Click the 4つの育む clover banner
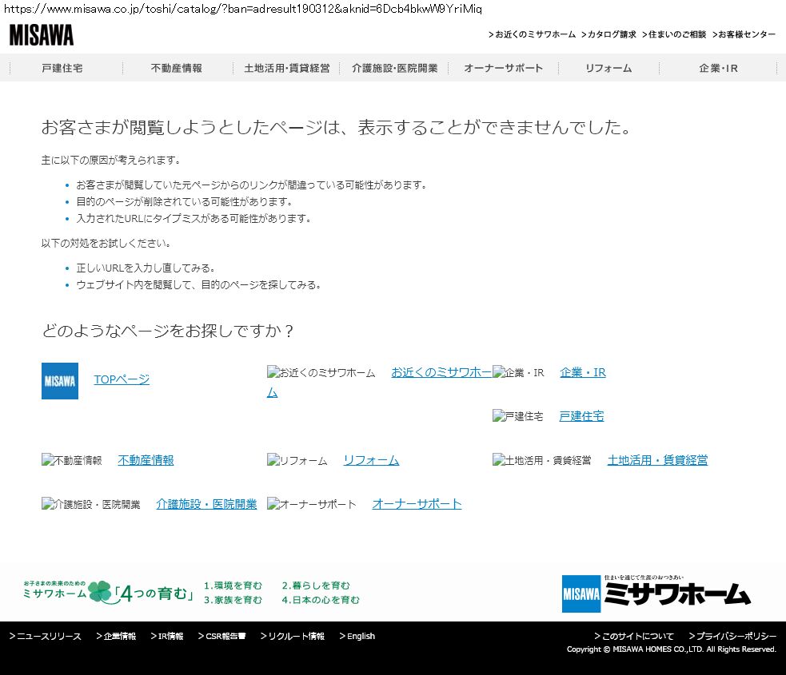Viewport: 786px width, 675px height. tap(109, 593)
